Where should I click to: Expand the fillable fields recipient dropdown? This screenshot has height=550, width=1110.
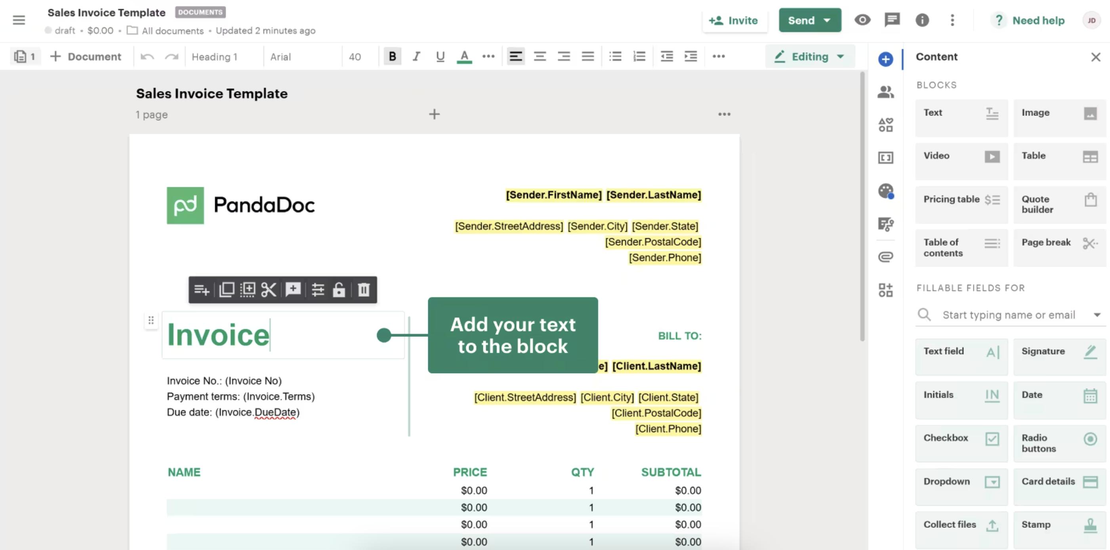(1097, 315)
